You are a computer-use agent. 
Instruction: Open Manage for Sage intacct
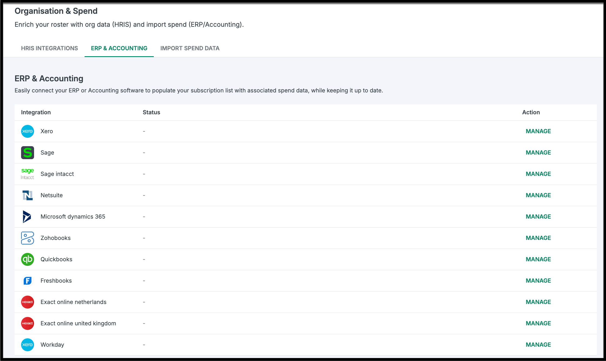pyautogui.click(x=538, y=174)
